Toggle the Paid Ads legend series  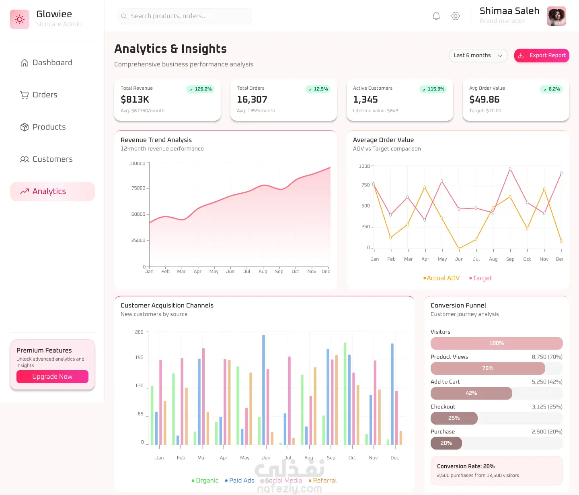point(240,481)
